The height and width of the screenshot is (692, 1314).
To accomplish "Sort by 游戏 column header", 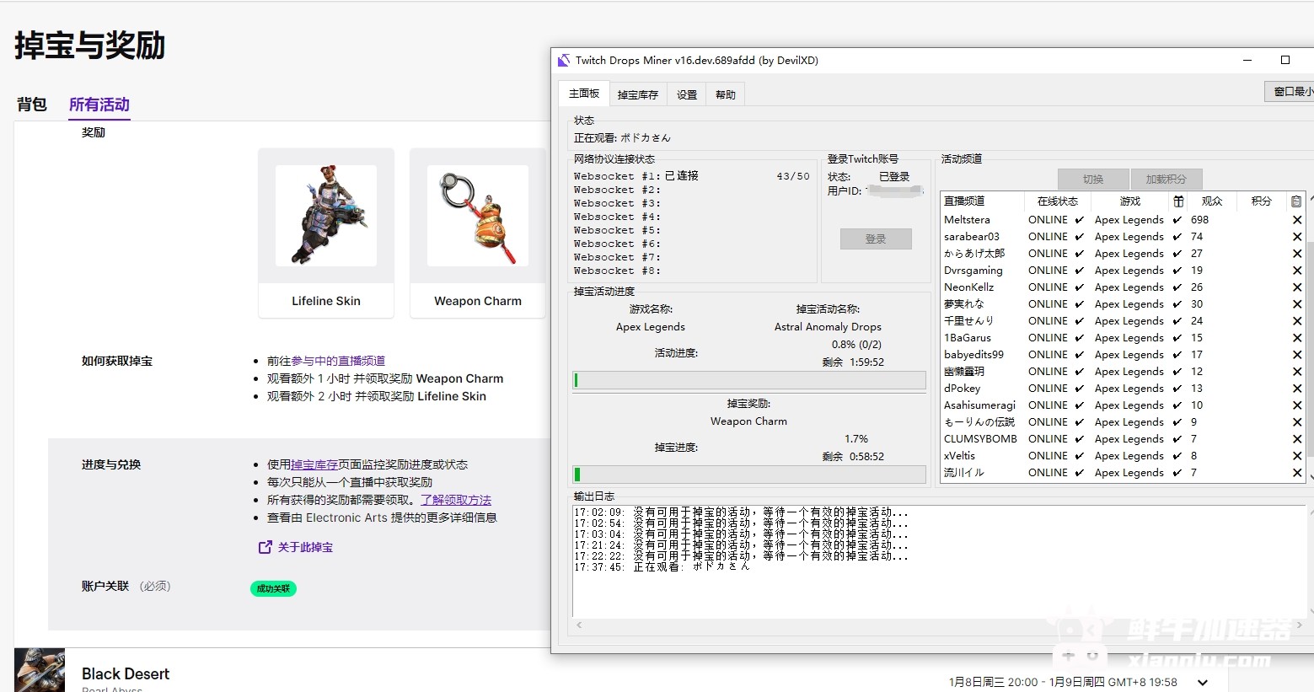I will (x=1130, y=201).
